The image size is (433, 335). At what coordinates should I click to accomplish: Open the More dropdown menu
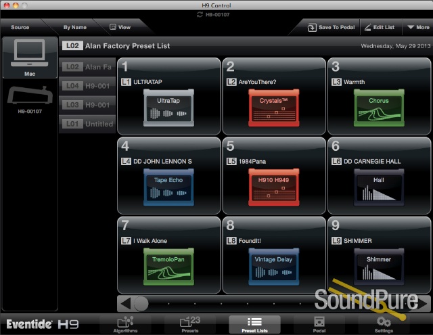[418, 27]
